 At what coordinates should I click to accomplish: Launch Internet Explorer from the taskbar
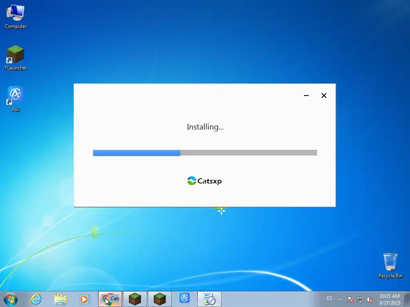pyautogui.click(x=36, y=299)
